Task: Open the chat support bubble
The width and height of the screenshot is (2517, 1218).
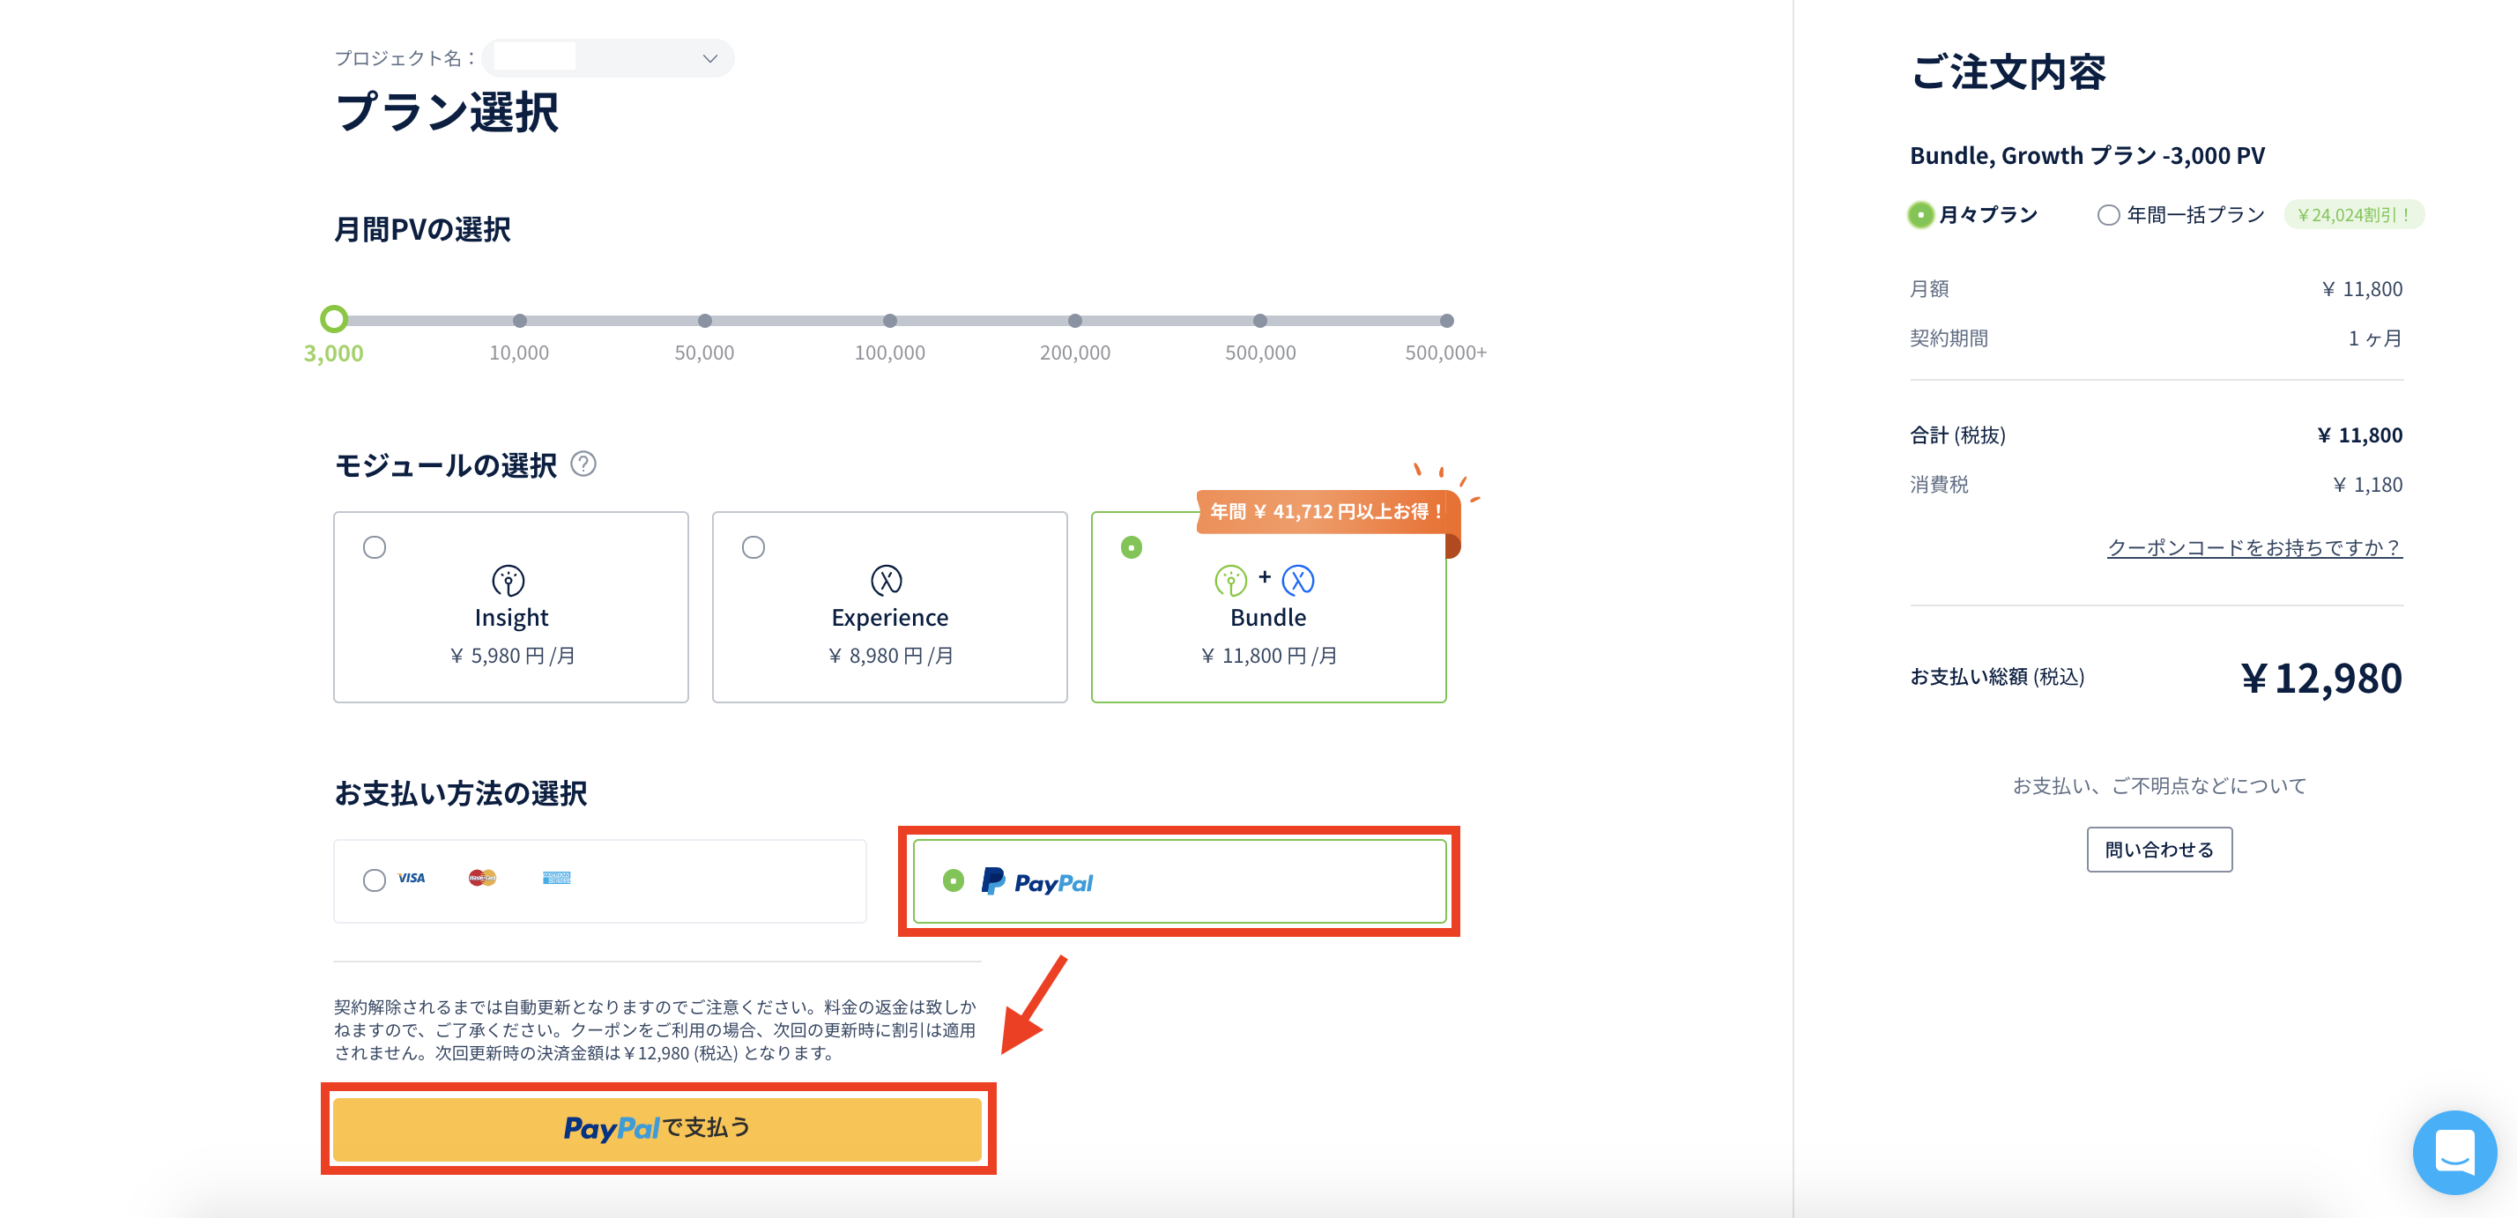Action: pyautogui.click(x=2454, y=1153)
